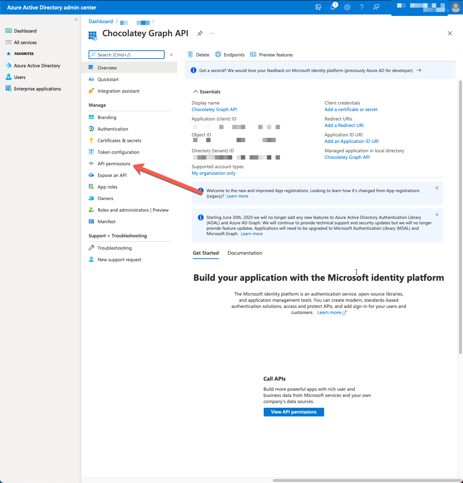Select the Overview menu item
463x483 pixels.
[x=129, y=68]
